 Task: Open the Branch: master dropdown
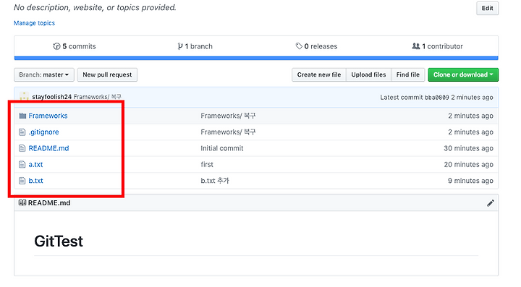coord(44,74)
